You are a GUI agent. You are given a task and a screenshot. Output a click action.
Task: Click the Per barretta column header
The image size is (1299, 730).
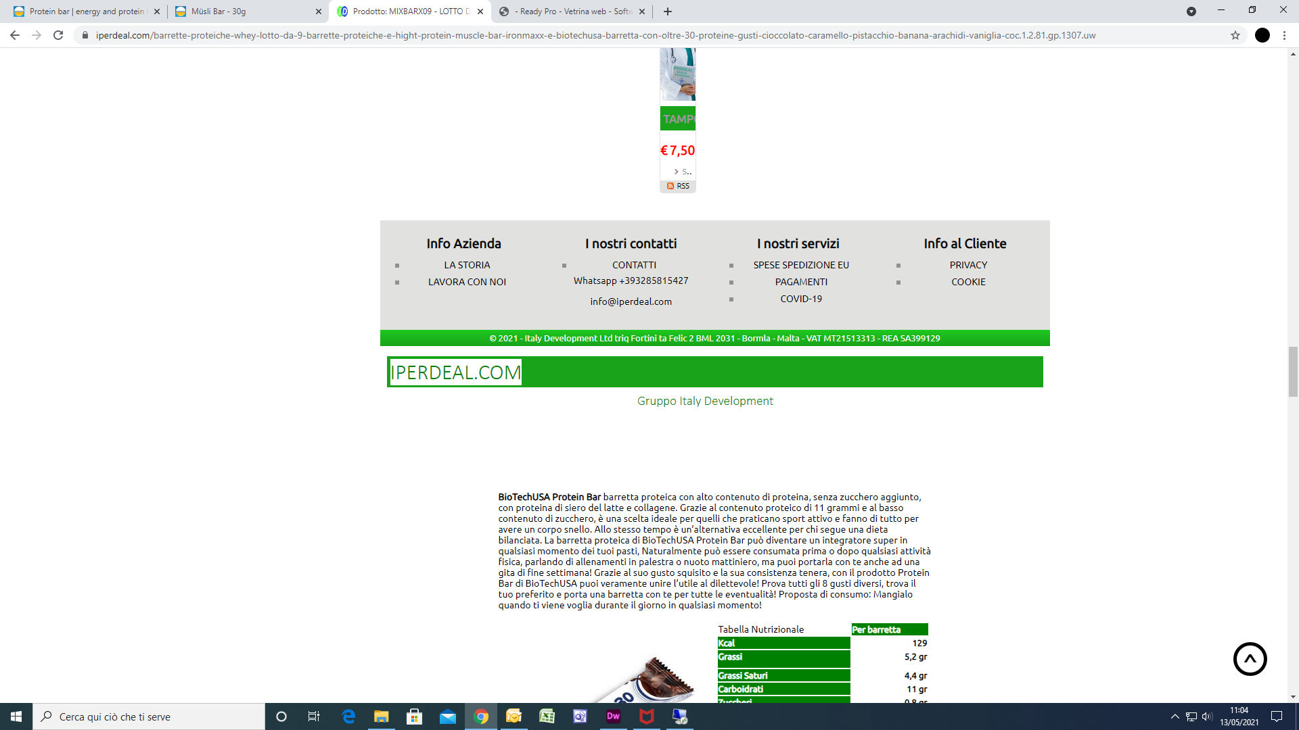click(889, 629)
